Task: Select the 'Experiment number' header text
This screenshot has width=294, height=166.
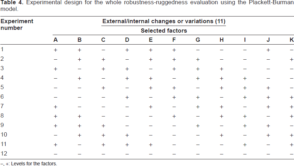Action: pos(17,25)
